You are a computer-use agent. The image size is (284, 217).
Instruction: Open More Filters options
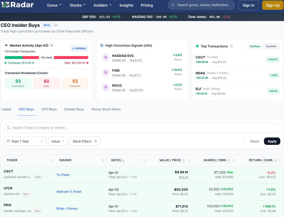85,141
